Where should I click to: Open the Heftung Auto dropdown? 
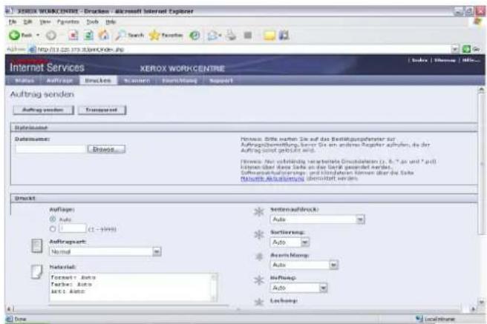click(x=298, y=288)
